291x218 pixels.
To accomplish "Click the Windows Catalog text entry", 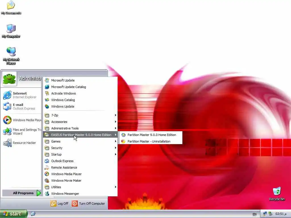I will [x=63, y=100].
